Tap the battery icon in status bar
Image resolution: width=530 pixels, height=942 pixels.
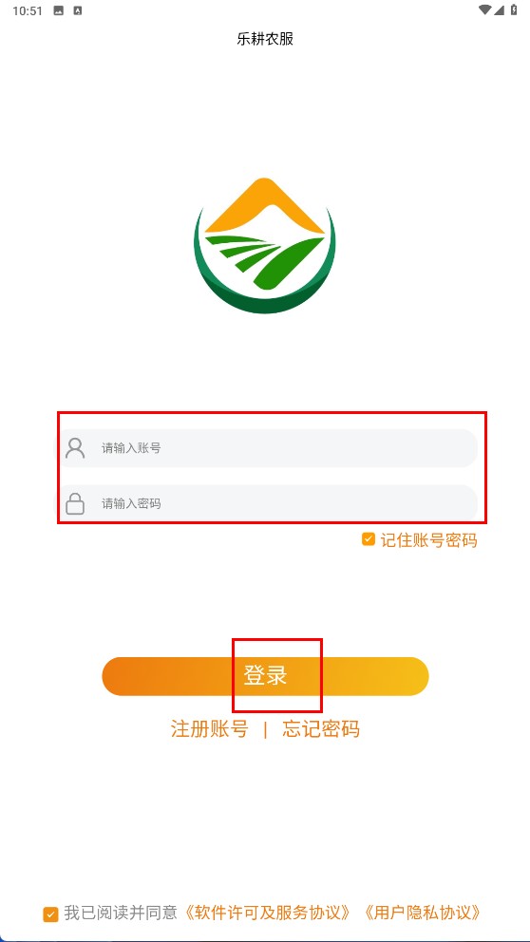click(514, 9)
